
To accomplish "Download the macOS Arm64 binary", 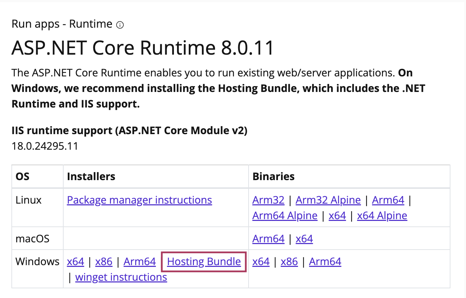I will 268,239.
